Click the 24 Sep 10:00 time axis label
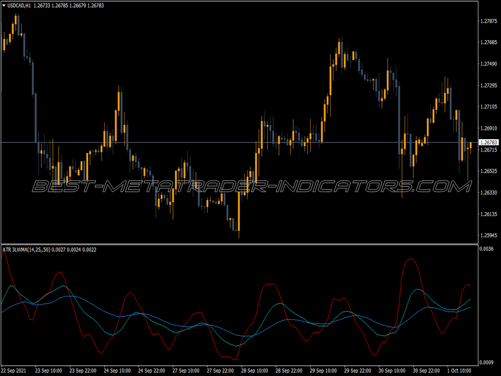The width and height of the screenshot is (501, 376). click(x=117, y=370)
